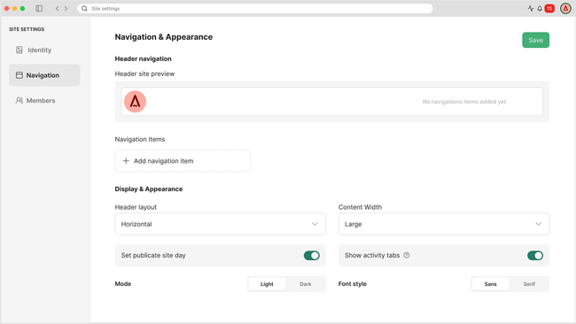Click the Navigation & Appearance heading
The width and height of the screenshot is (576, 324).
tap(164, 37)
